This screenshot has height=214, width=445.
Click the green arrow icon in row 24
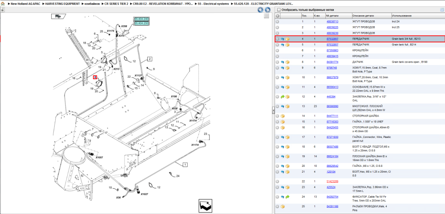287,197
